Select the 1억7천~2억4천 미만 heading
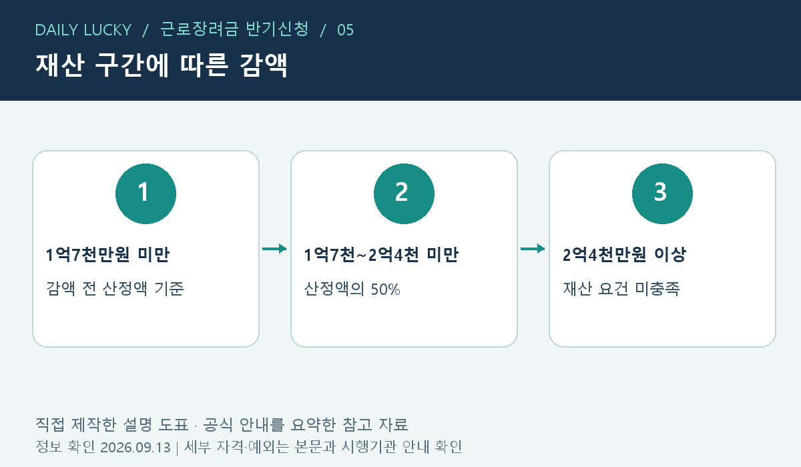The width and height of the screenshot is (801, 467). point(381,255)
